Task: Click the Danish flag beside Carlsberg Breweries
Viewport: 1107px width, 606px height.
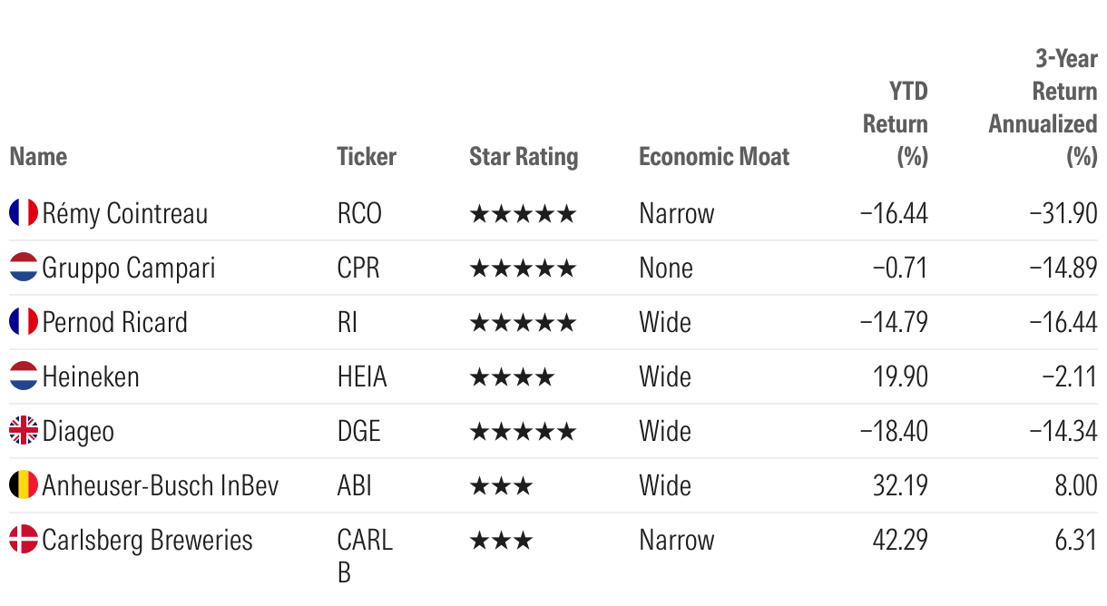Action: (24, 540)
